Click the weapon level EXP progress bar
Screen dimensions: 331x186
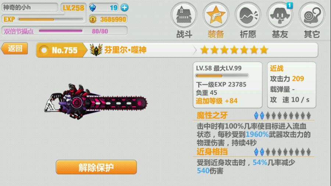222,76
